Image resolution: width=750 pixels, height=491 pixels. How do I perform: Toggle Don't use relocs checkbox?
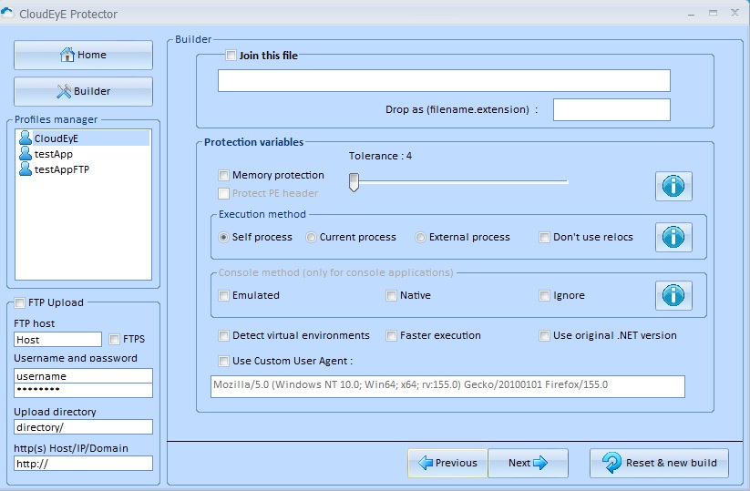(x=544, y=237)
